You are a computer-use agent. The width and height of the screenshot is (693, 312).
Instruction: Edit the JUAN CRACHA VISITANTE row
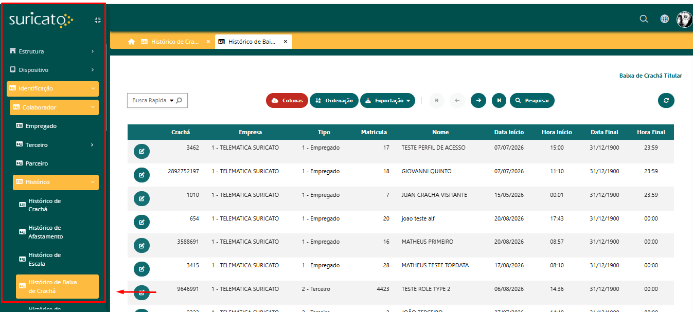[141, 198]
